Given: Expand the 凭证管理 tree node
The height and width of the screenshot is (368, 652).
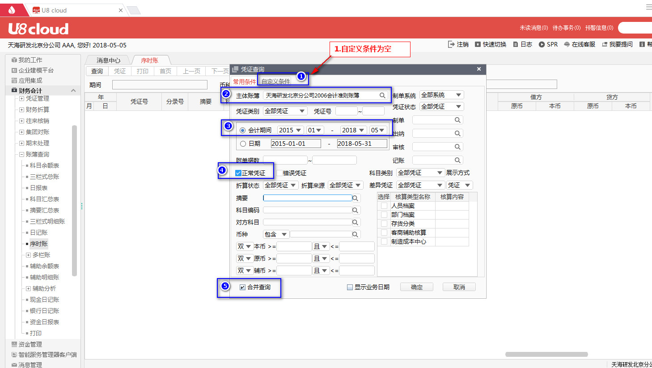Looking at the screenshot, I should pyautogui.click(x=21, y=98).
